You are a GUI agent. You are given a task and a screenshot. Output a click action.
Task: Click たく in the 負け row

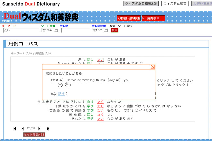(100, 102)
